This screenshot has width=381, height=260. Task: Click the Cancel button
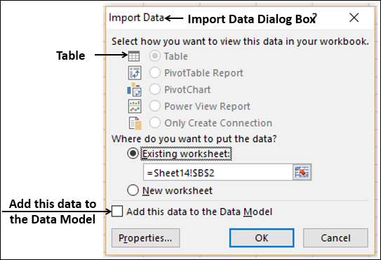pyautogui.click(x=335, y=238)
